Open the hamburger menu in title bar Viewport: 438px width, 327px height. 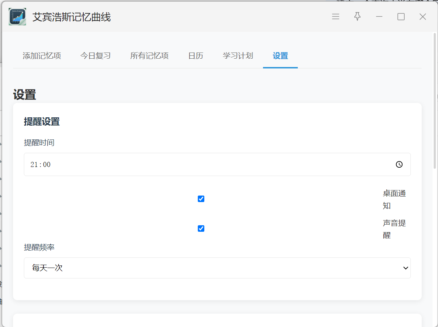pyautogui.click(x=335, y=17)
